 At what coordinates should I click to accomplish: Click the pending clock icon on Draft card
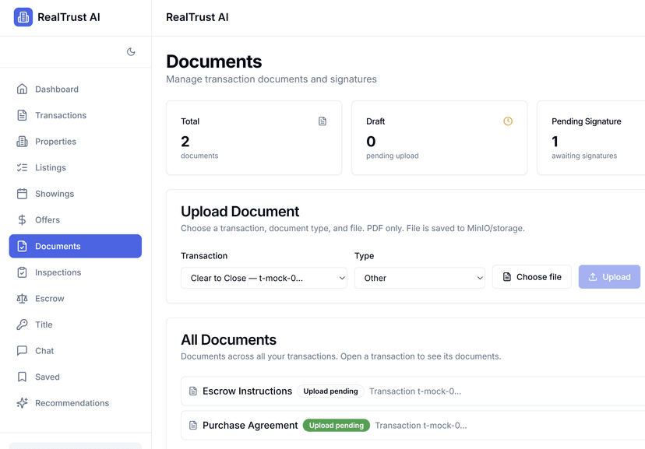[x=508, y=121]
